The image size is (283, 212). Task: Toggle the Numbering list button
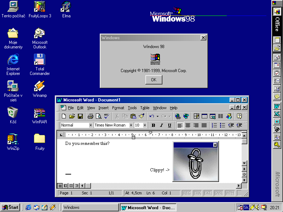(x=214, y=125)
